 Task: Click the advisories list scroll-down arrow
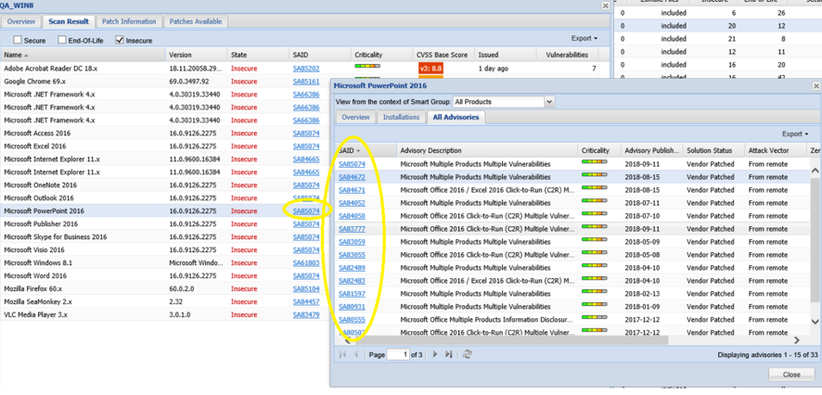pos(816,321)
